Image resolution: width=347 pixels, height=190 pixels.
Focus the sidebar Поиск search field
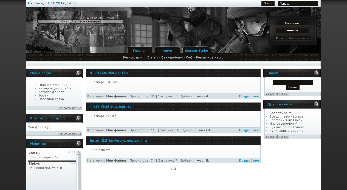tap(293, 82)
